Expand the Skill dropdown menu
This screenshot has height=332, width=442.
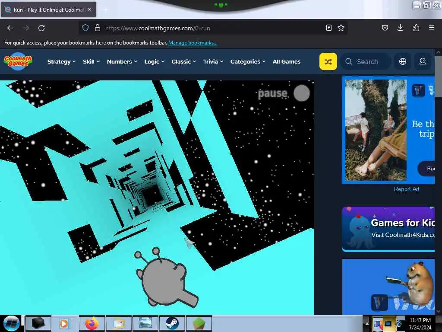[x=92, y=61]
